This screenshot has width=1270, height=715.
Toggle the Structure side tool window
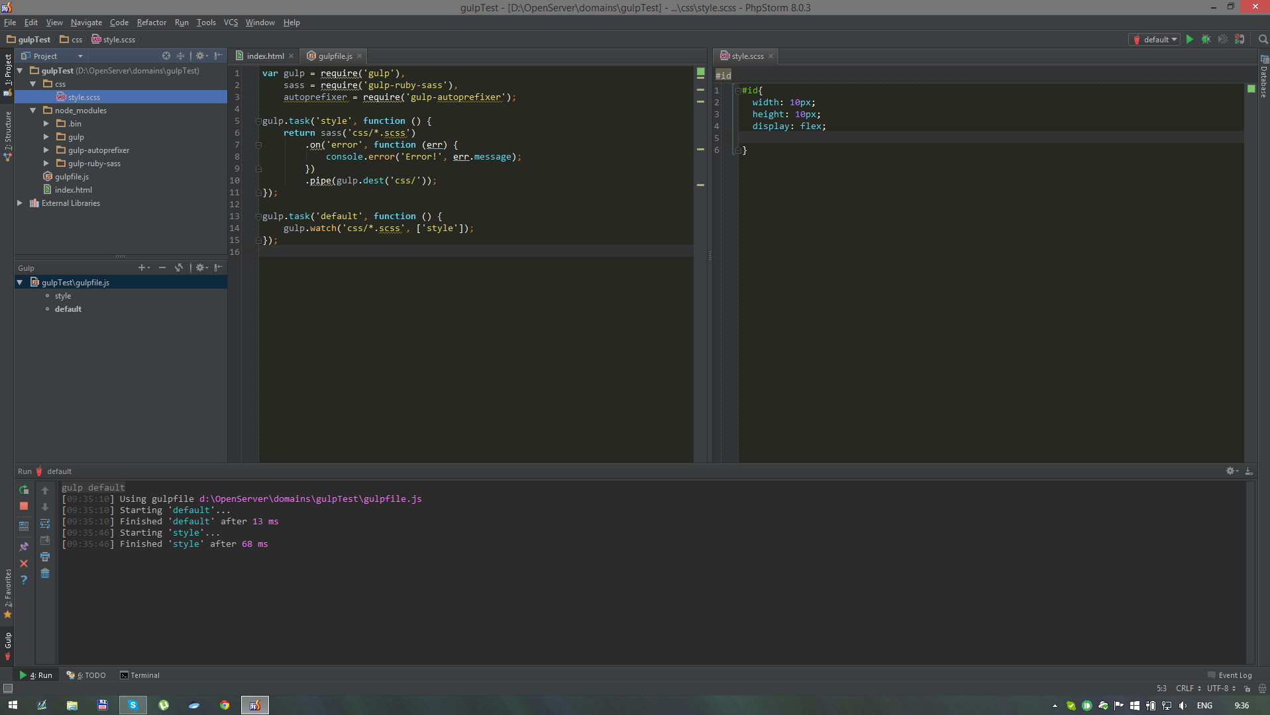pyautogui.click(x=7, y=136)
